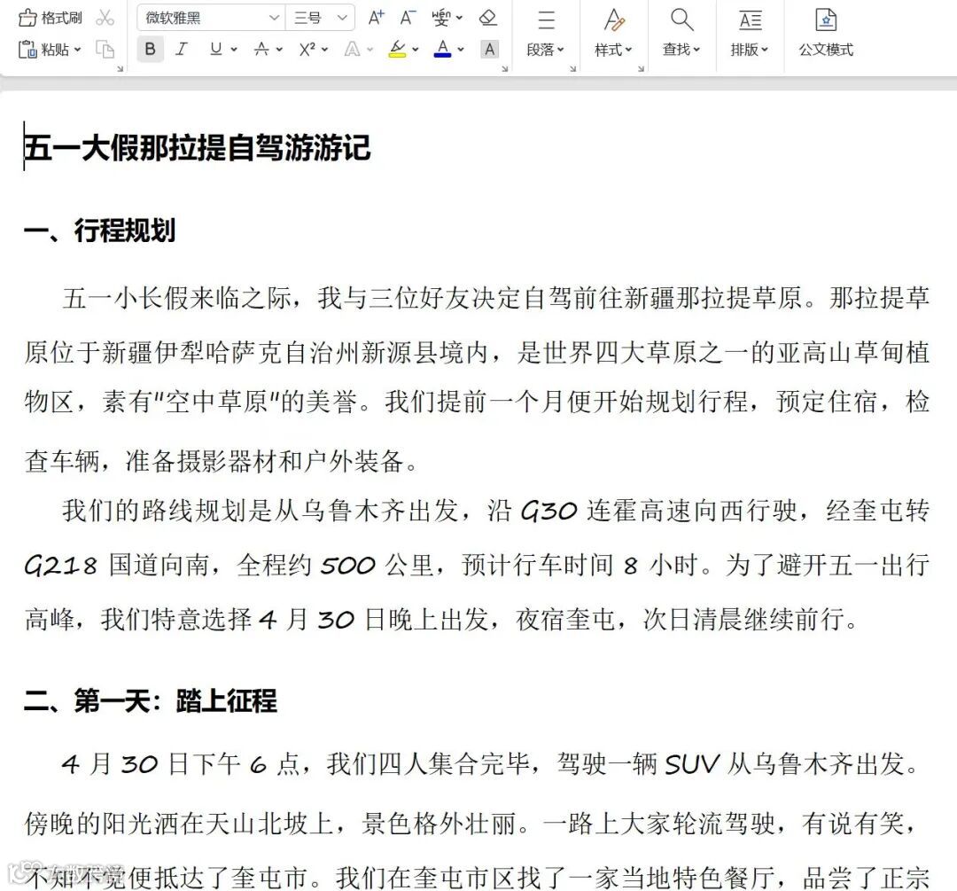Click the text 500 公里
The image size is (957, 891).
(x=377, y=566)
